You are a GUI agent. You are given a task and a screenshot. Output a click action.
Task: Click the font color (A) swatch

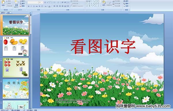[49, 6]
